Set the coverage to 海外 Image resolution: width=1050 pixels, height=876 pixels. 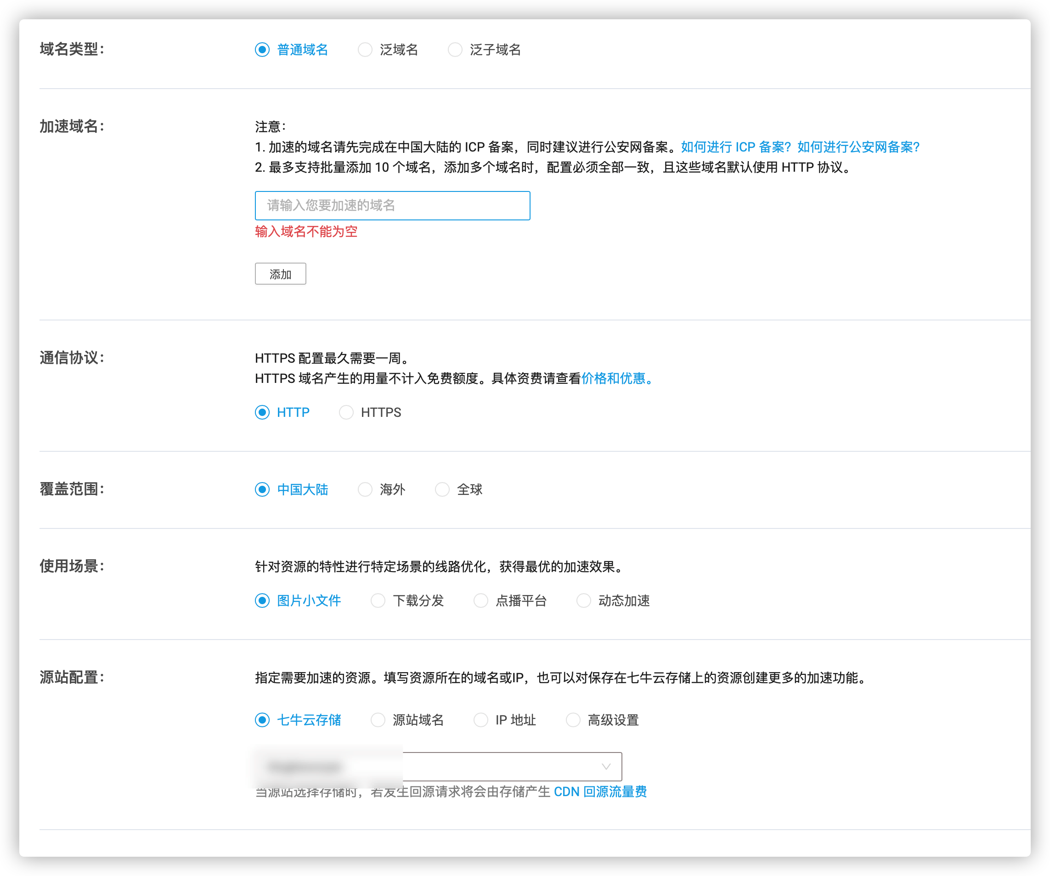tap(365, 489)
